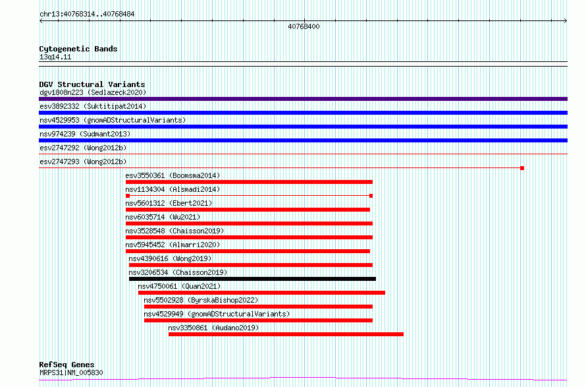The height and width of the screenshot is (387, 586).
Task: Open nsv3206534 (Chaisson2019) label
Action: click(x=178, y=272)
